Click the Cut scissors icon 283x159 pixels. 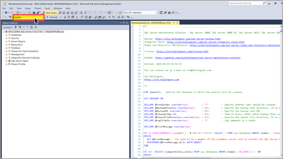coord(81,13)
